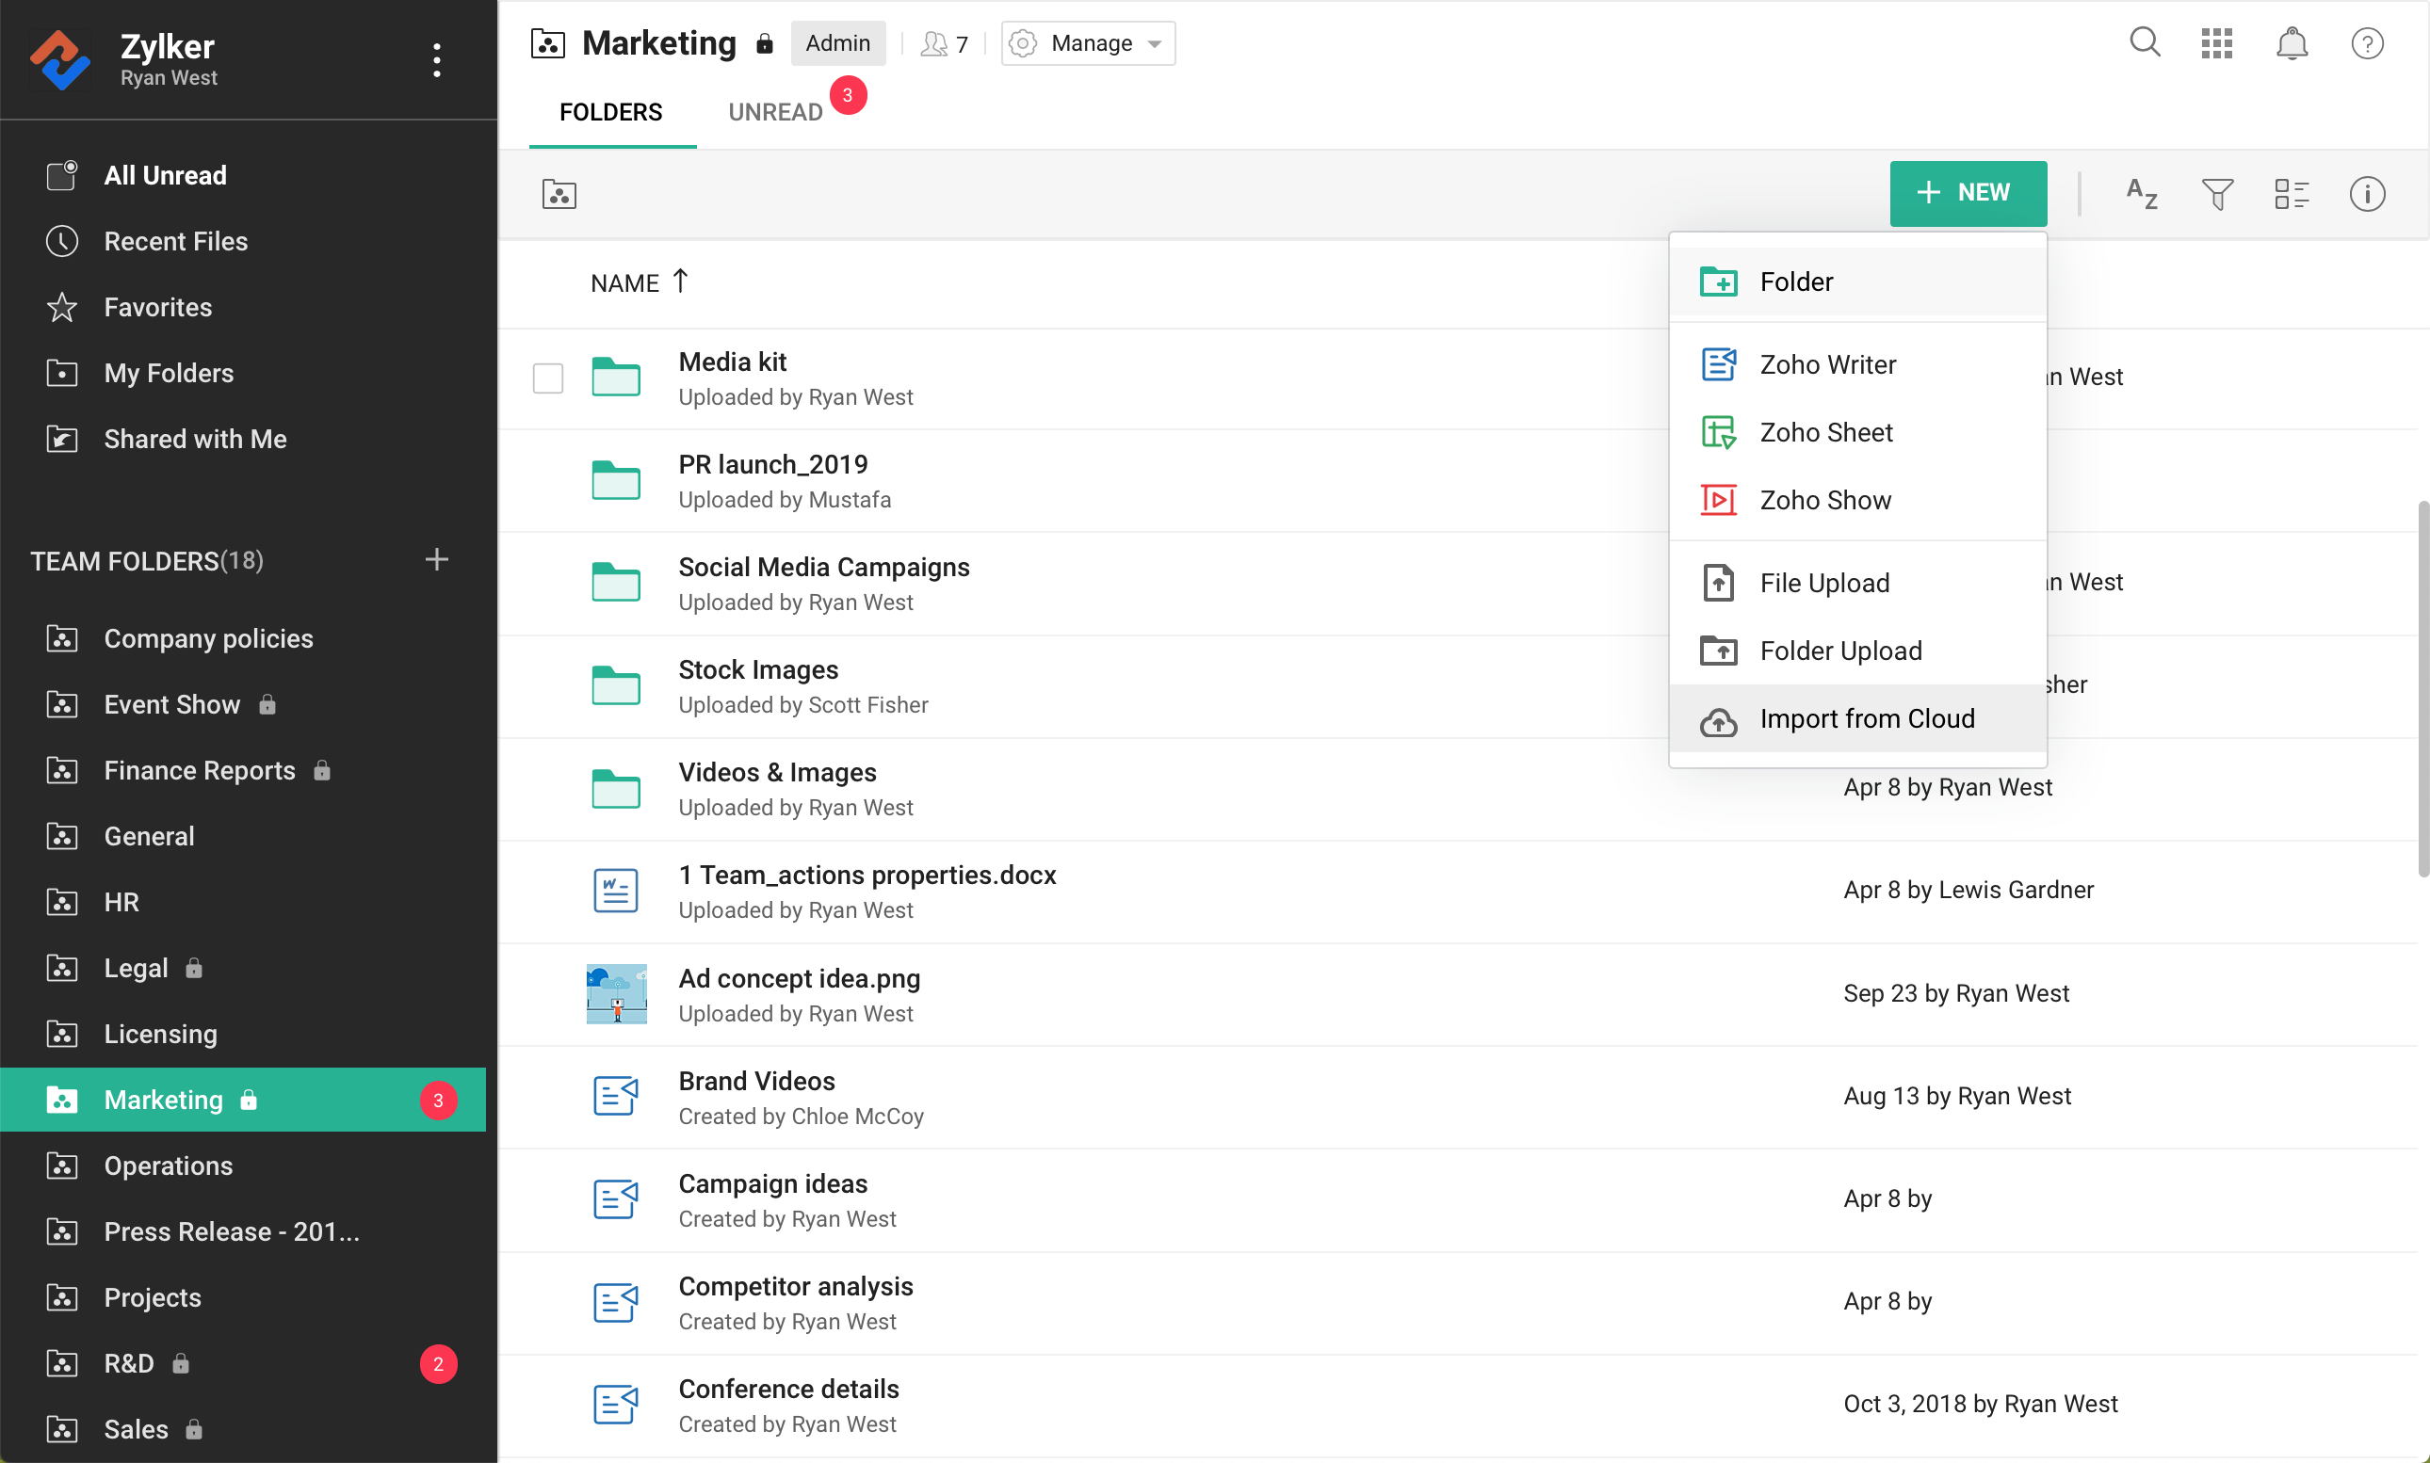Click the search magnifier icon
This screenshot has width=2430, height=1463.
pyautogui.click(x=2144, y=42)
